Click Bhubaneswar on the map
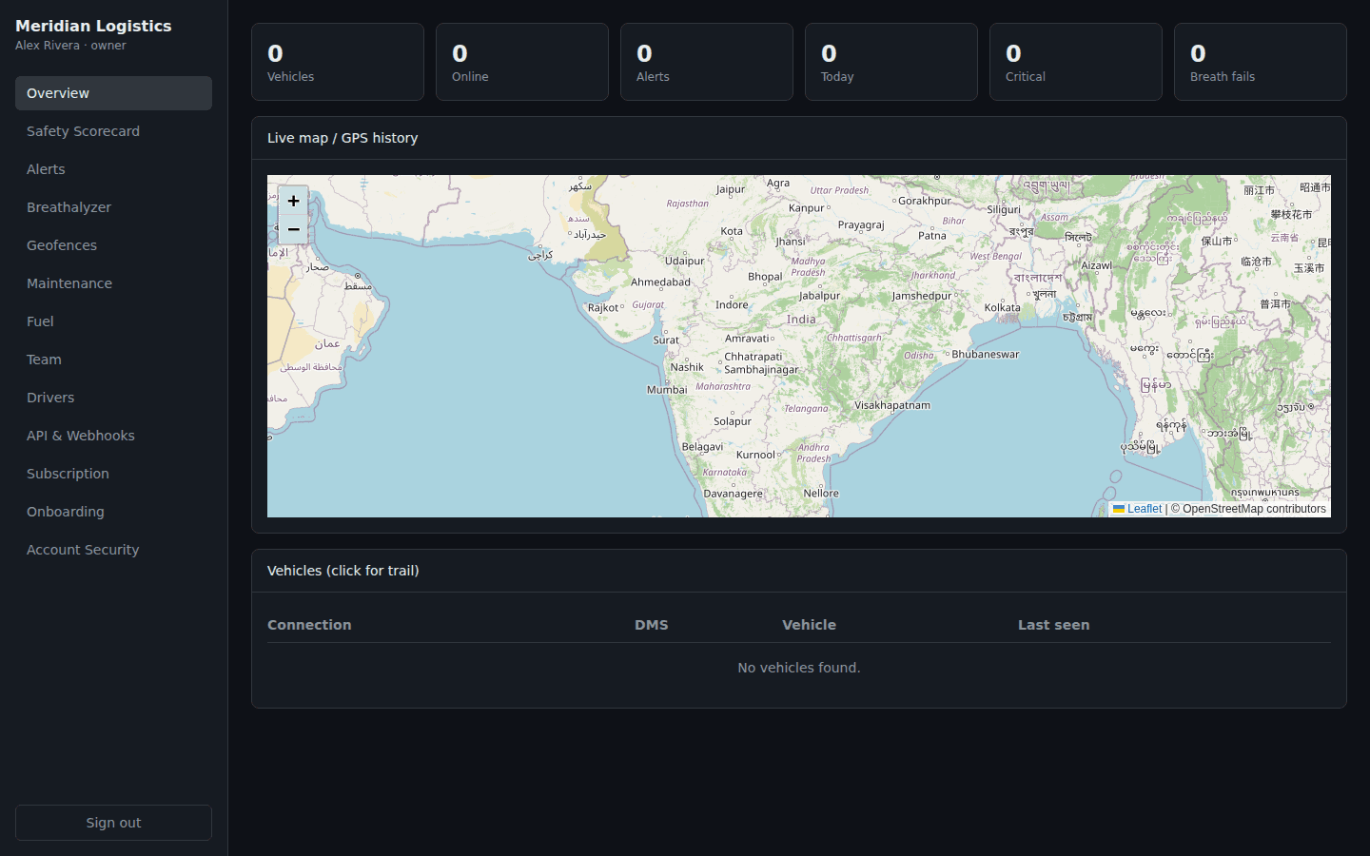The image size is (1370, 856). [985, 355]
